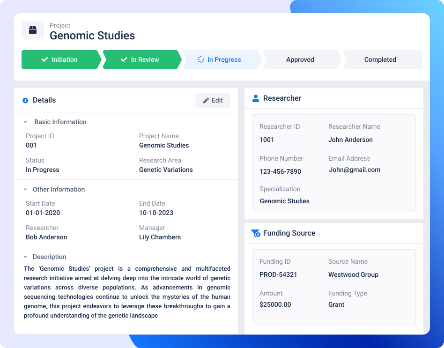This screenshot has height=348, width=444.
Task: Click Start Date value 01-01-2020
Action: 43,213
